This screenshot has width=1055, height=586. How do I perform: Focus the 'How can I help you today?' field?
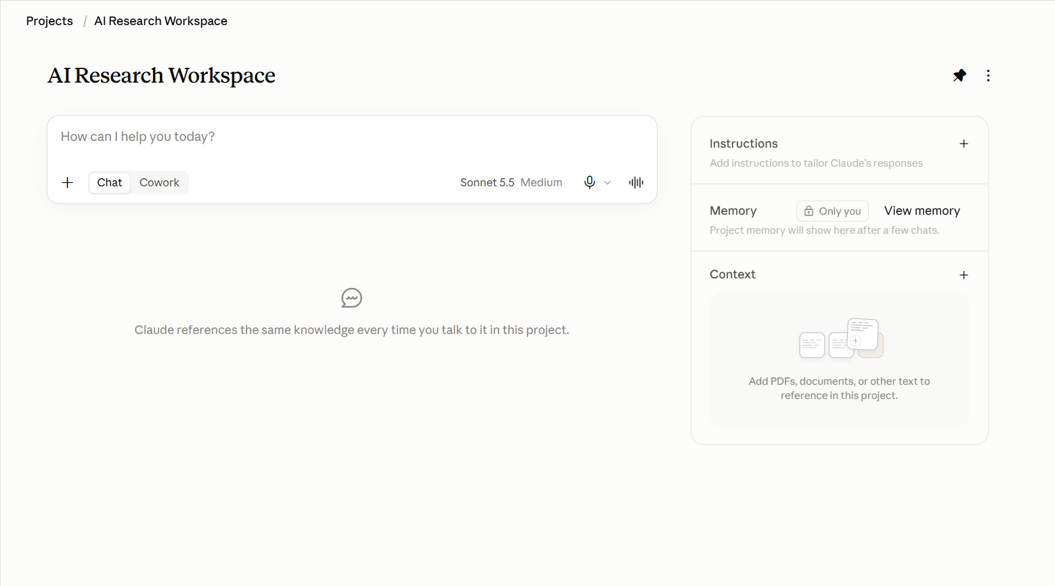click(351, 137)
